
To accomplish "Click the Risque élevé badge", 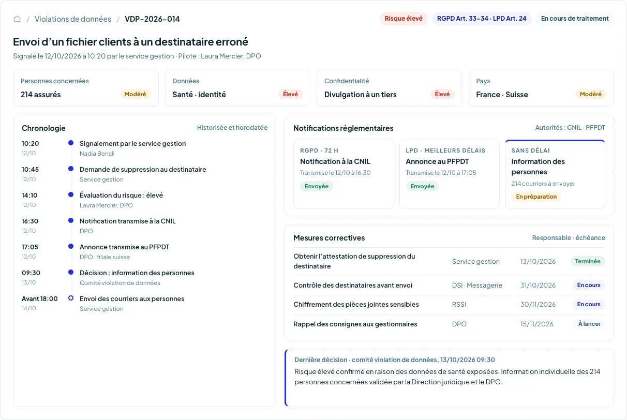I will (404, 19).
